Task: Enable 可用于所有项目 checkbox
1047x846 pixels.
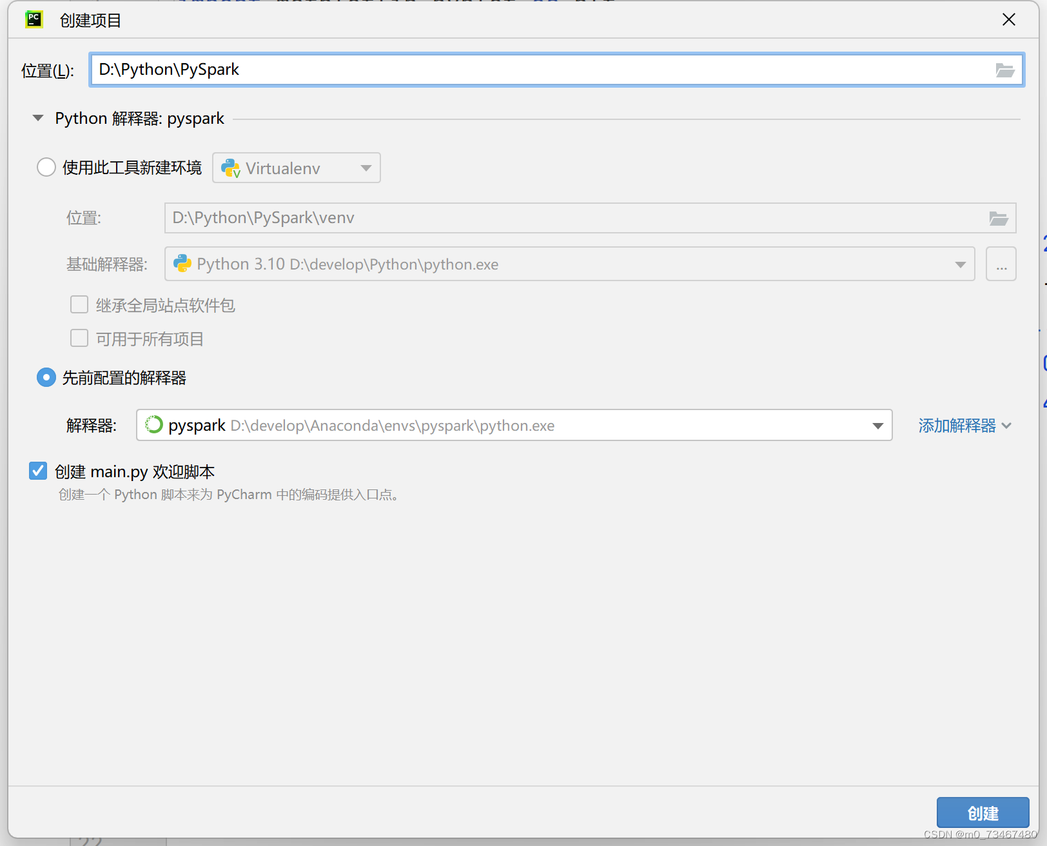Action: [x=79, y=338]
